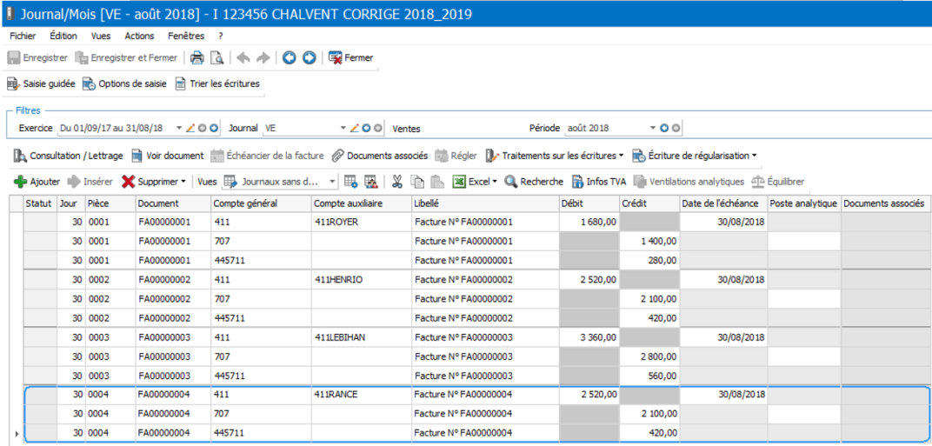Viewport: 932px width, 446px height.
Task: Click the Recherche search button
Action: click(534, 182)
